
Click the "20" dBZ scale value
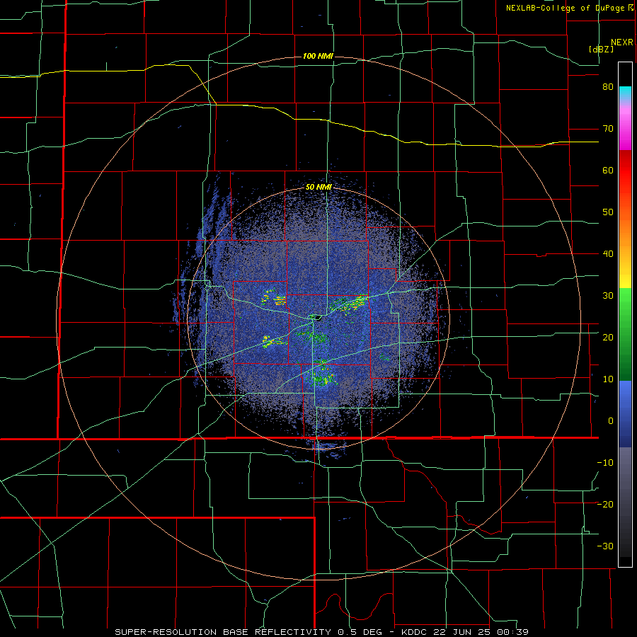coord(608,338)
